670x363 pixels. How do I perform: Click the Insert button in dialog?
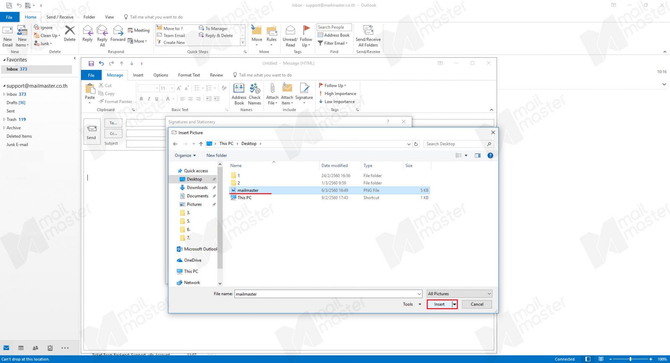pyautogui.click(x=439, y=304)
